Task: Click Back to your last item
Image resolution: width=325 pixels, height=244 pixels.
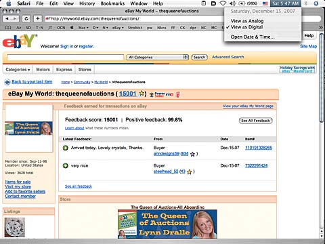Action: [x=32, y=82]
